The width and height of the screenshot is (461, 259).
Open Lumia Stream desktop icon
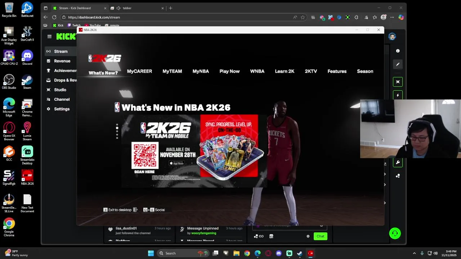tap(27, 131)
